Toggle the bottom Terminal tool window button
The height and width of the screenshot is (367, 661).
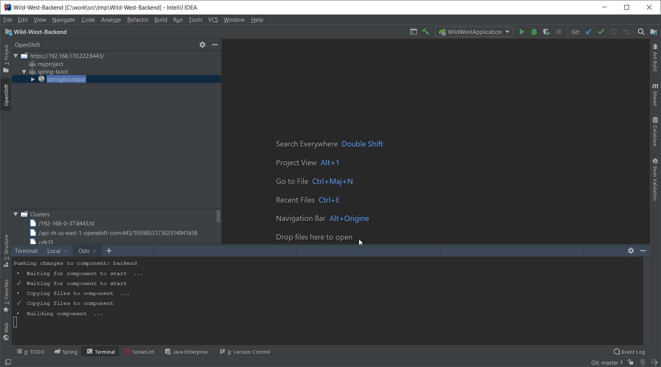click(x=101, y=352)
